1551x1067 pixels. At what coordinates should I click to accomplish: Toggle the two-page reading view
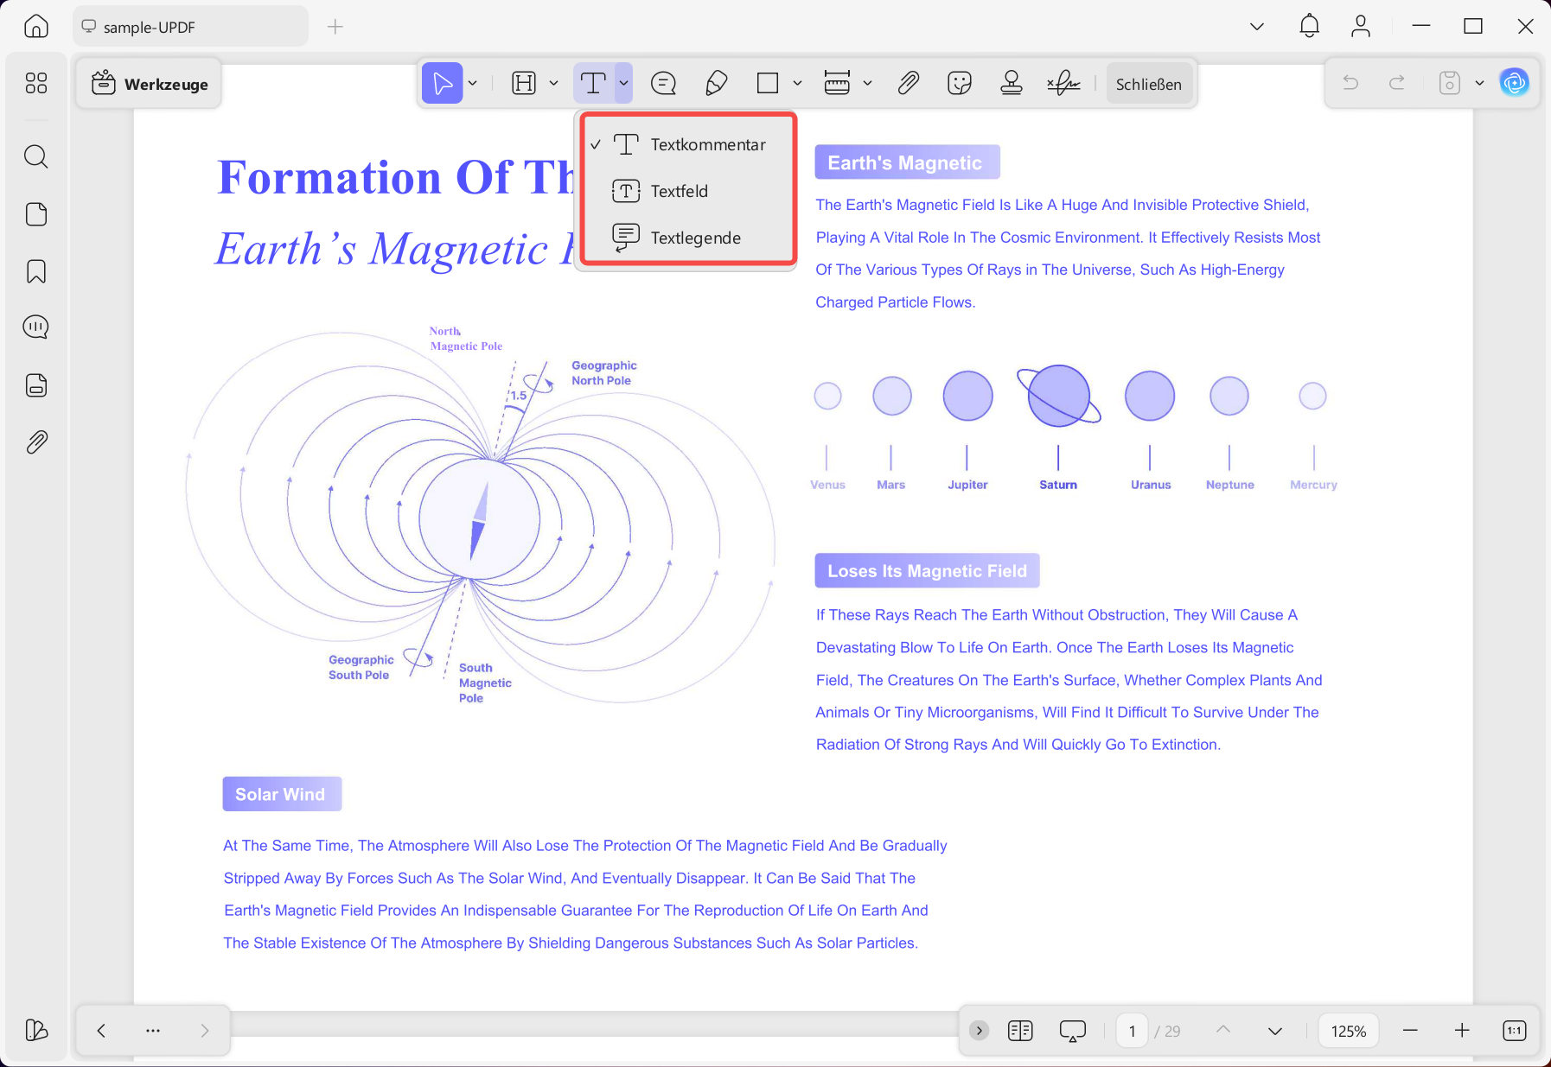(x=1020, y=1031)
